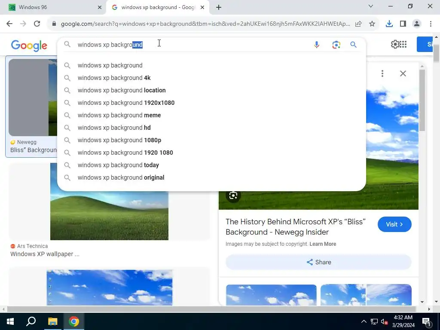Open the Google apps grid
The image size is (440, 330).
coord(403,44)
